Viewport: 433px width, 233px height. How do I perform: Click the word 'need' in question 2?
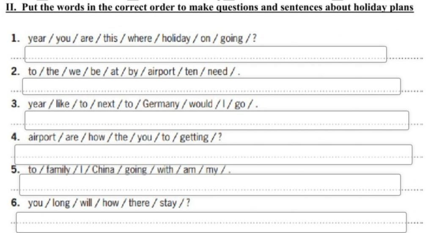tap(218, 71)
